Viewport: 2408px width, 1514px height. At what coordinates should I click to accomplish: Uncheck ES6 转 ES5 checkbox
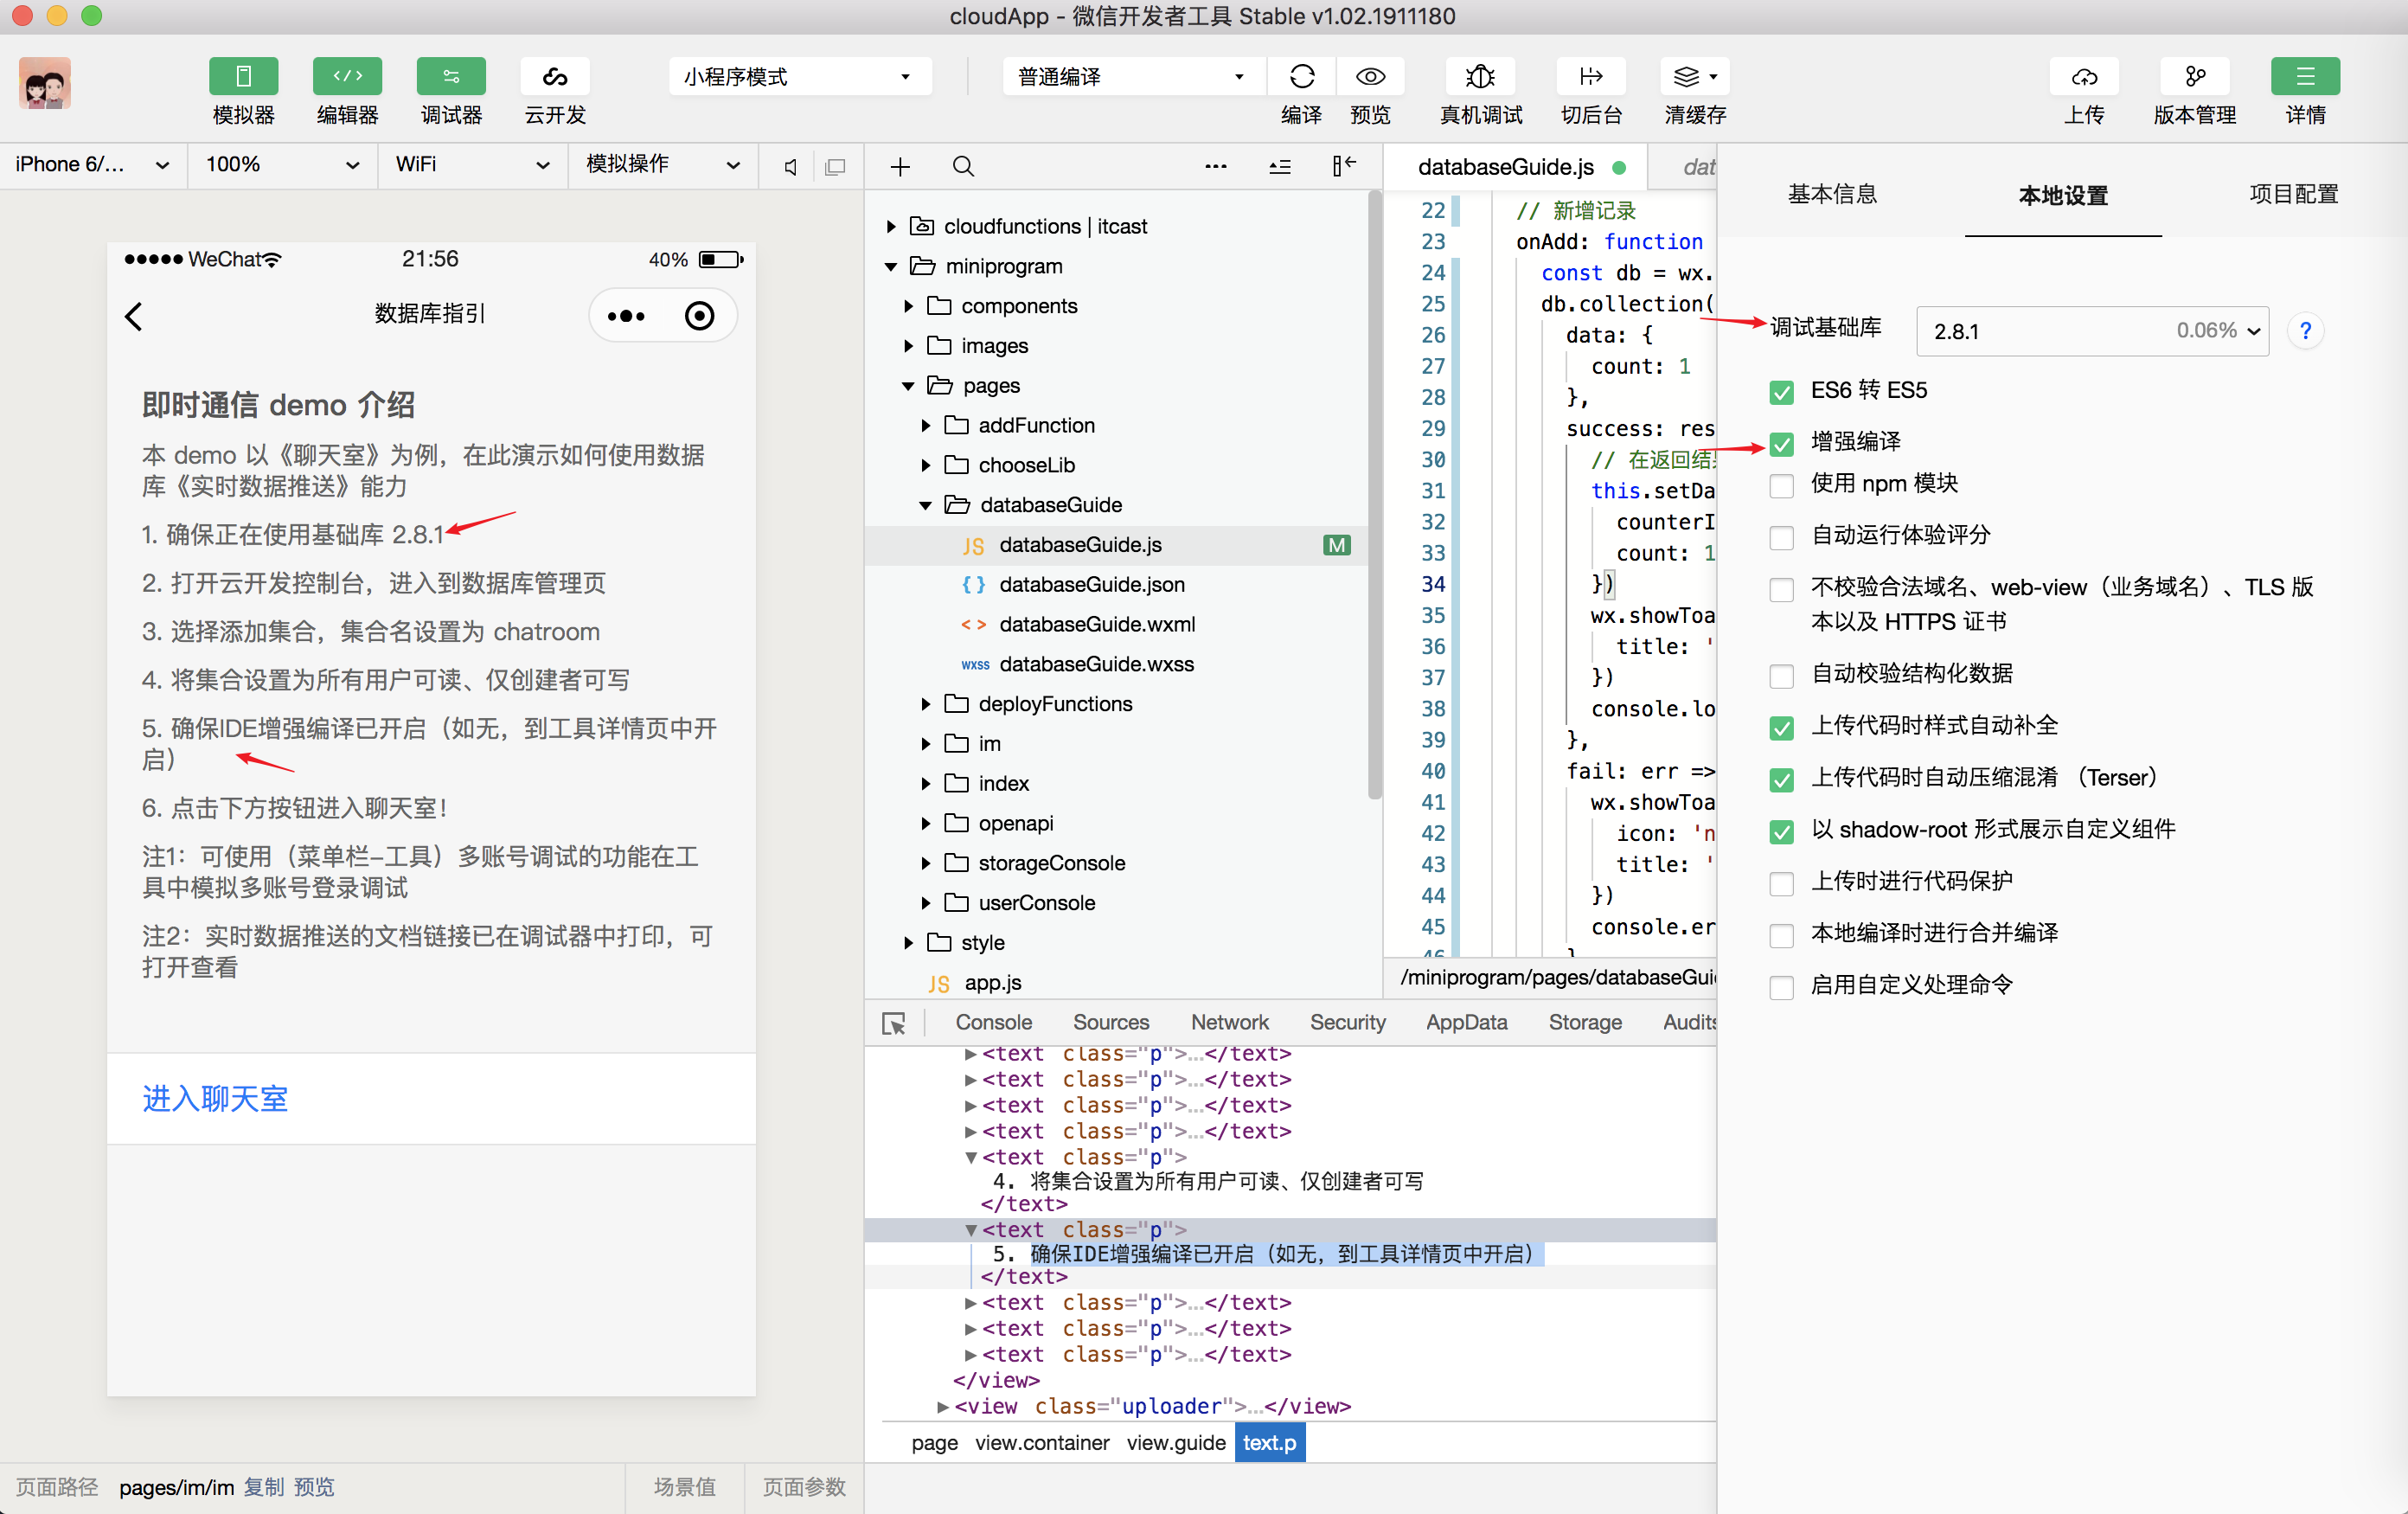click(x=1781, y=391)
